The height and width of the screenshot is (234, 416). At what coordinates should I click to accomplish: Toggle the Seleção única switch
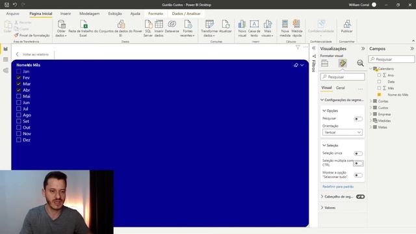[358, 153]
